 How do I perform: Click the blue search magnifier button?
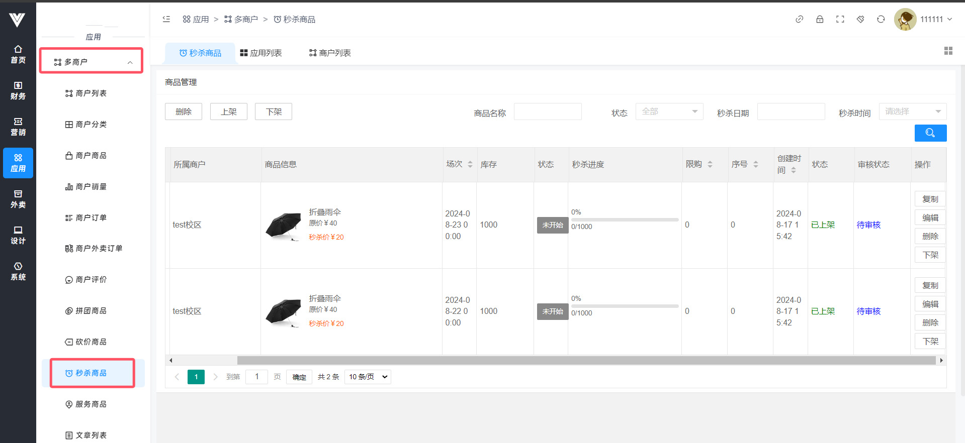(930, 133)
